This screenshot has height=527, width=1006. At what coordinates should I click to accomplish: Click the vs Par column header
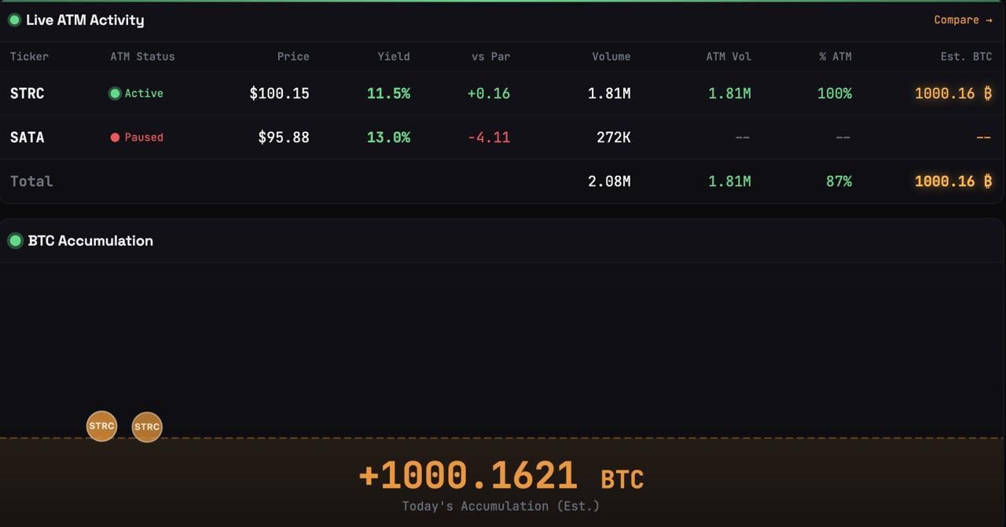(490, 57)
